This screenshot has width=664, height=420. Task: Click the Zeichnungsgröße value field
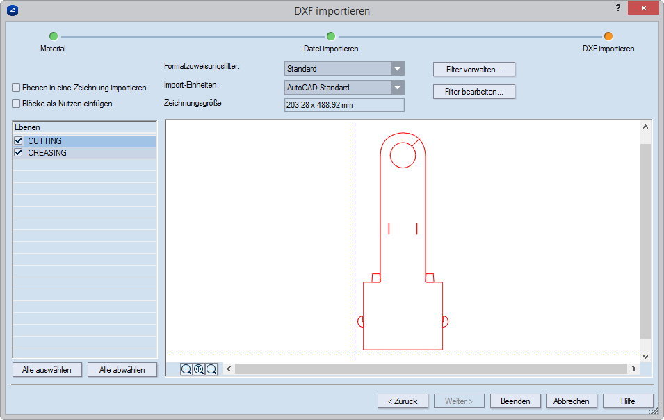tap(344, 105)
